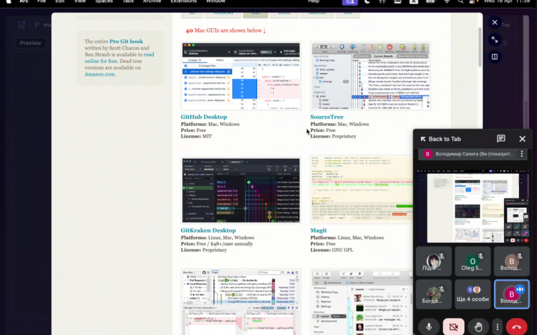This screenshot has height=335, width=537.
Task: Select the Android platform tab
Action: coord(317,14)
